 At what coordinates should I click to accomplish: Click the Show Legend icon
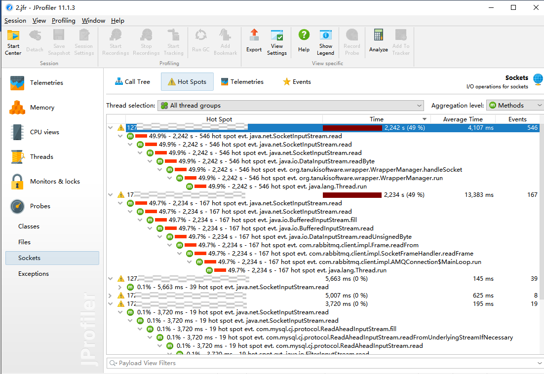click(x=325, y=41)
